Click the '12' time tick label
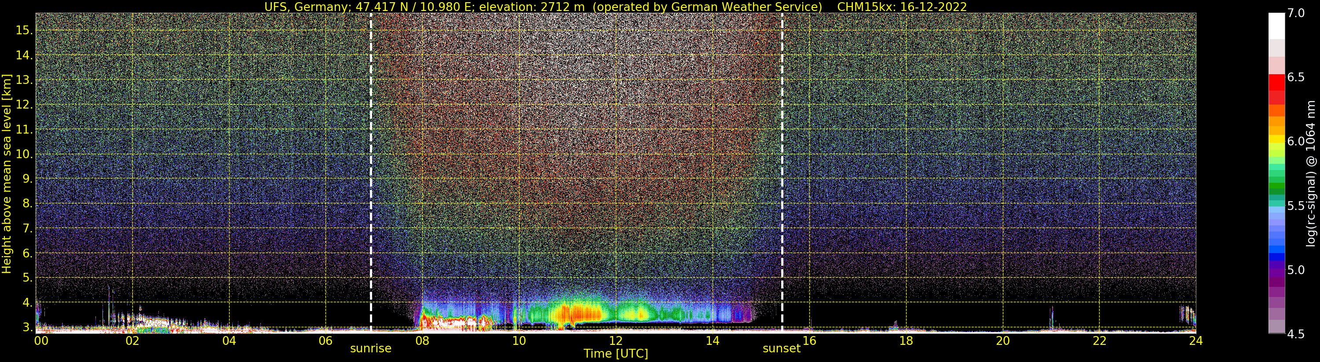The height and width of the screenshot is (362, 1320). (615, 340)
